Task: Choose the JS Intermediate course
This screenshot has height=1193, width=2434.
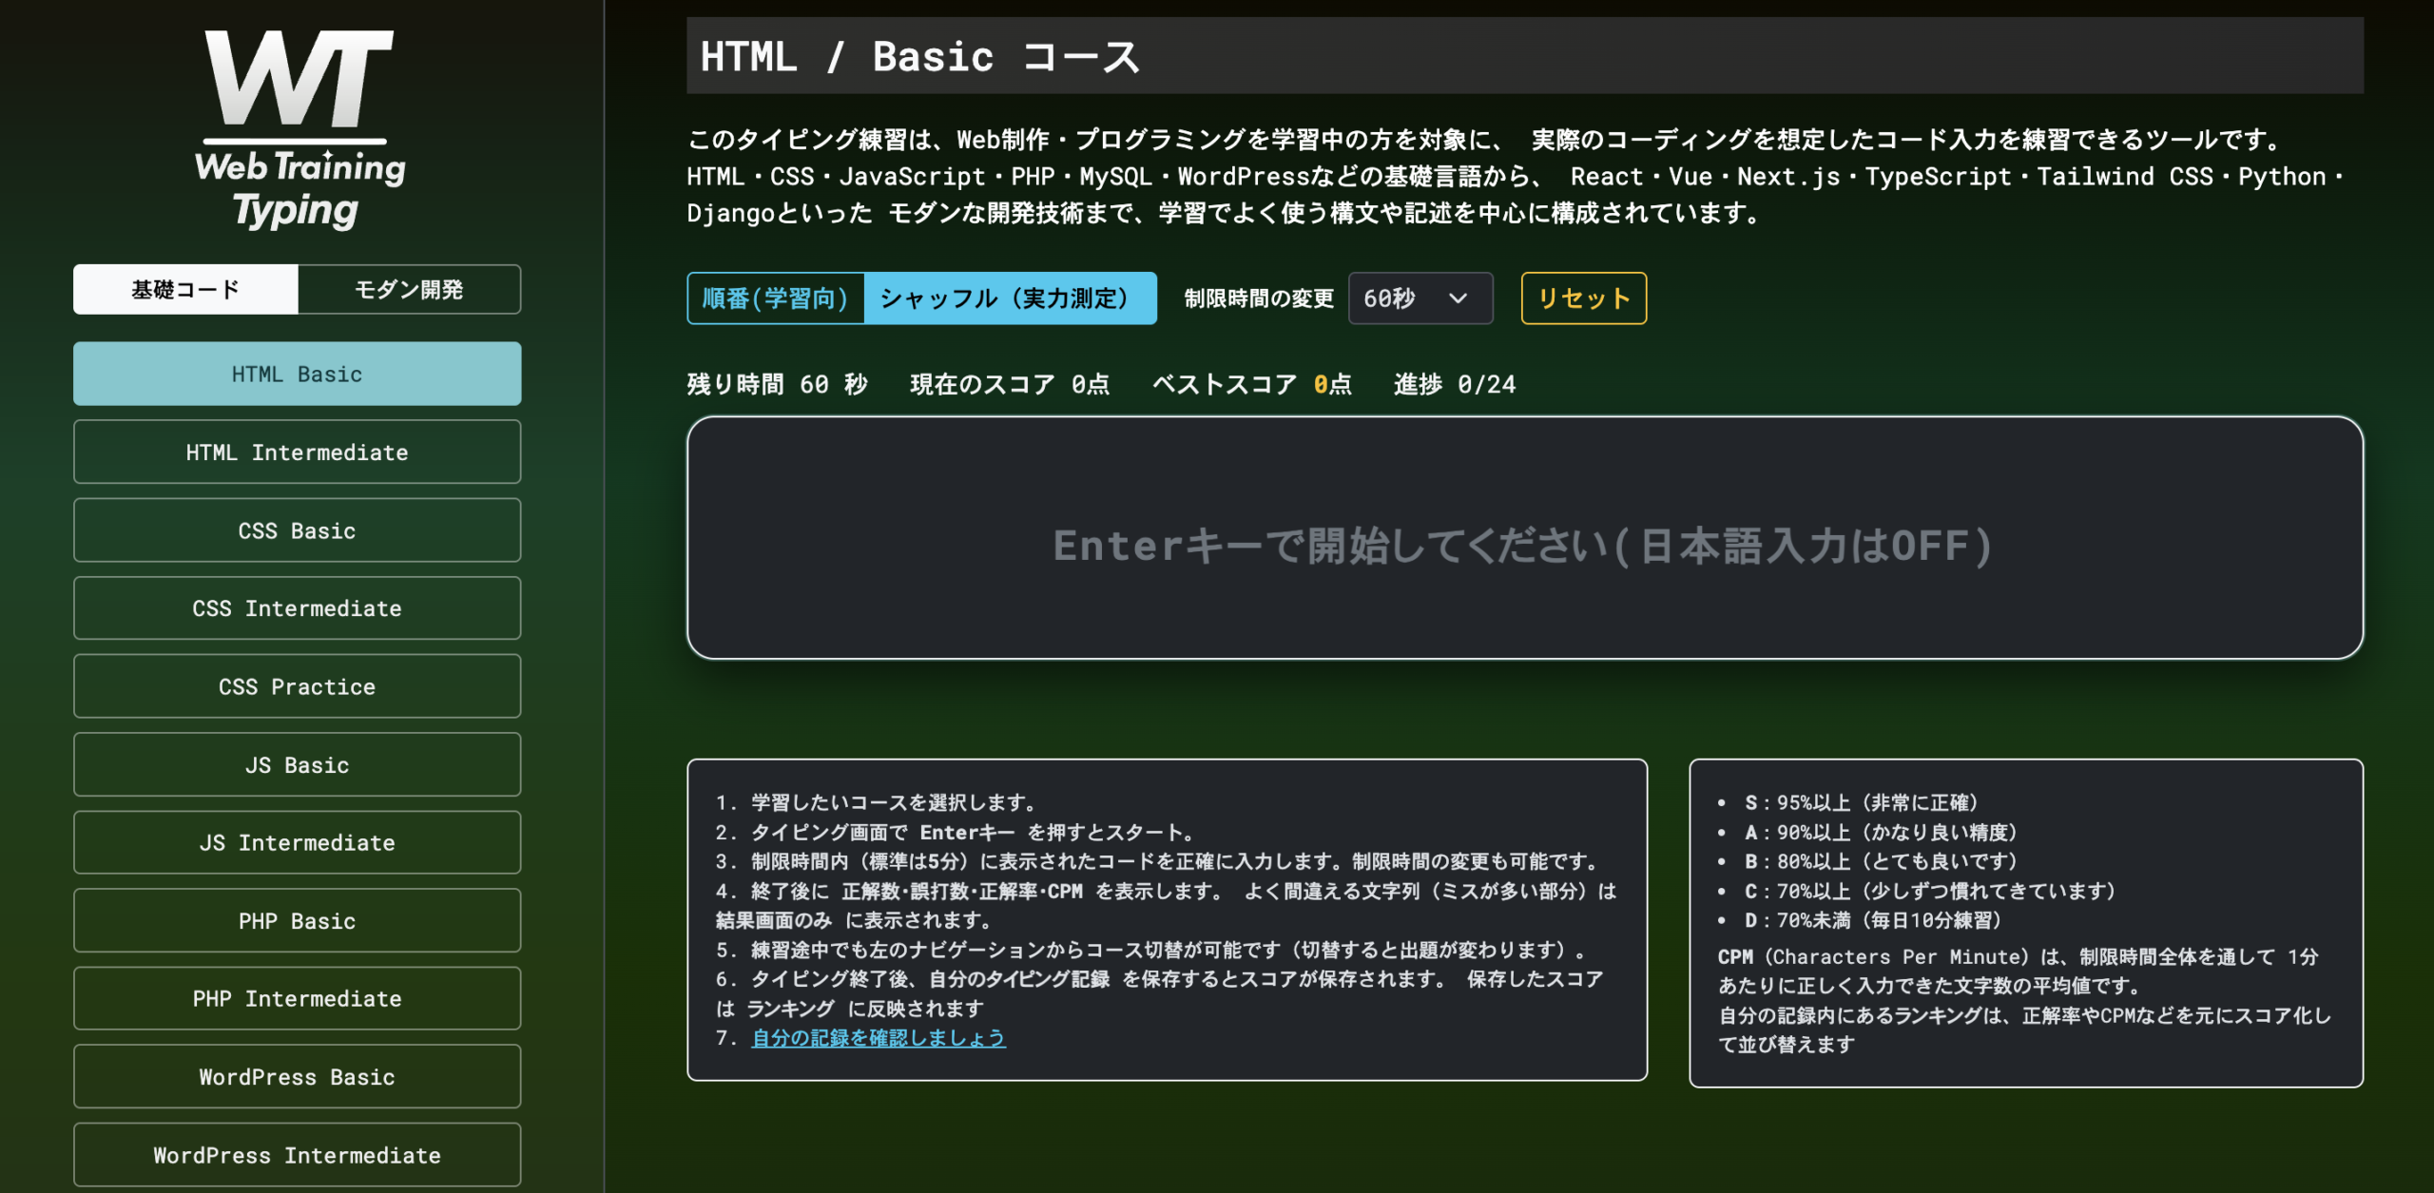Action: pos(297,842)
